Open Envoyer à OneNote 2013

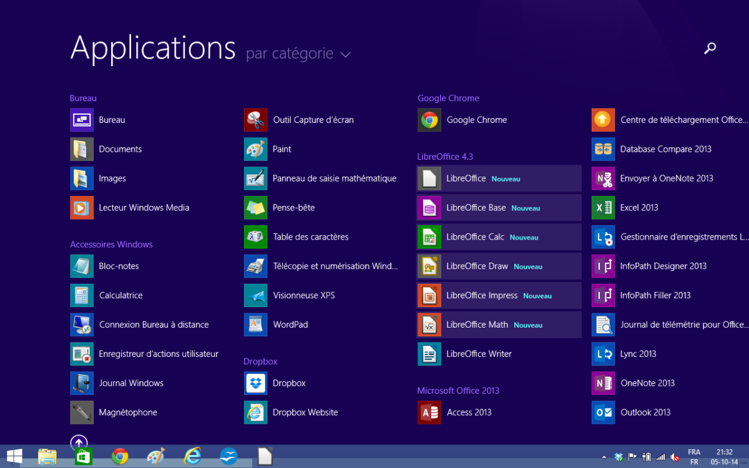652,178
